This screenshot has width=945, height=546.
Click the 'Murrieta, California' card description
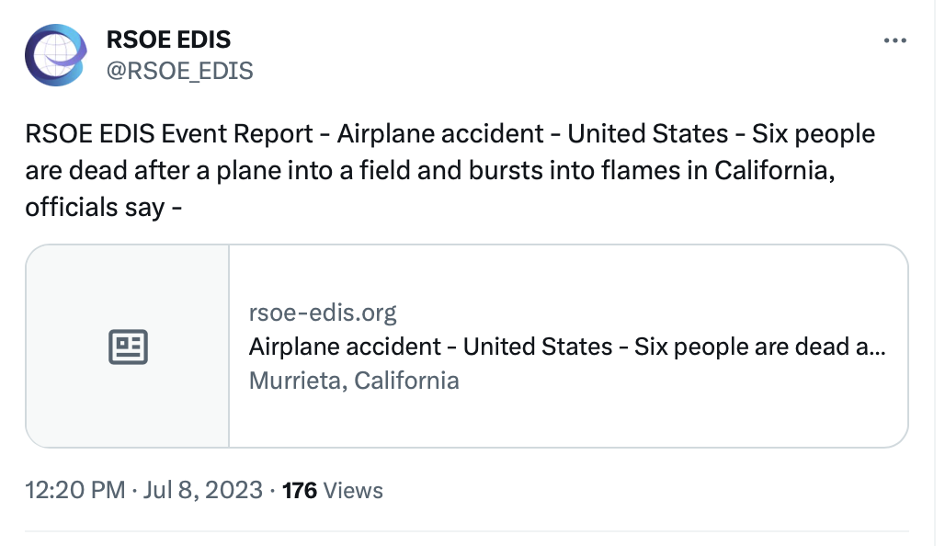click(x=354, y=381)
